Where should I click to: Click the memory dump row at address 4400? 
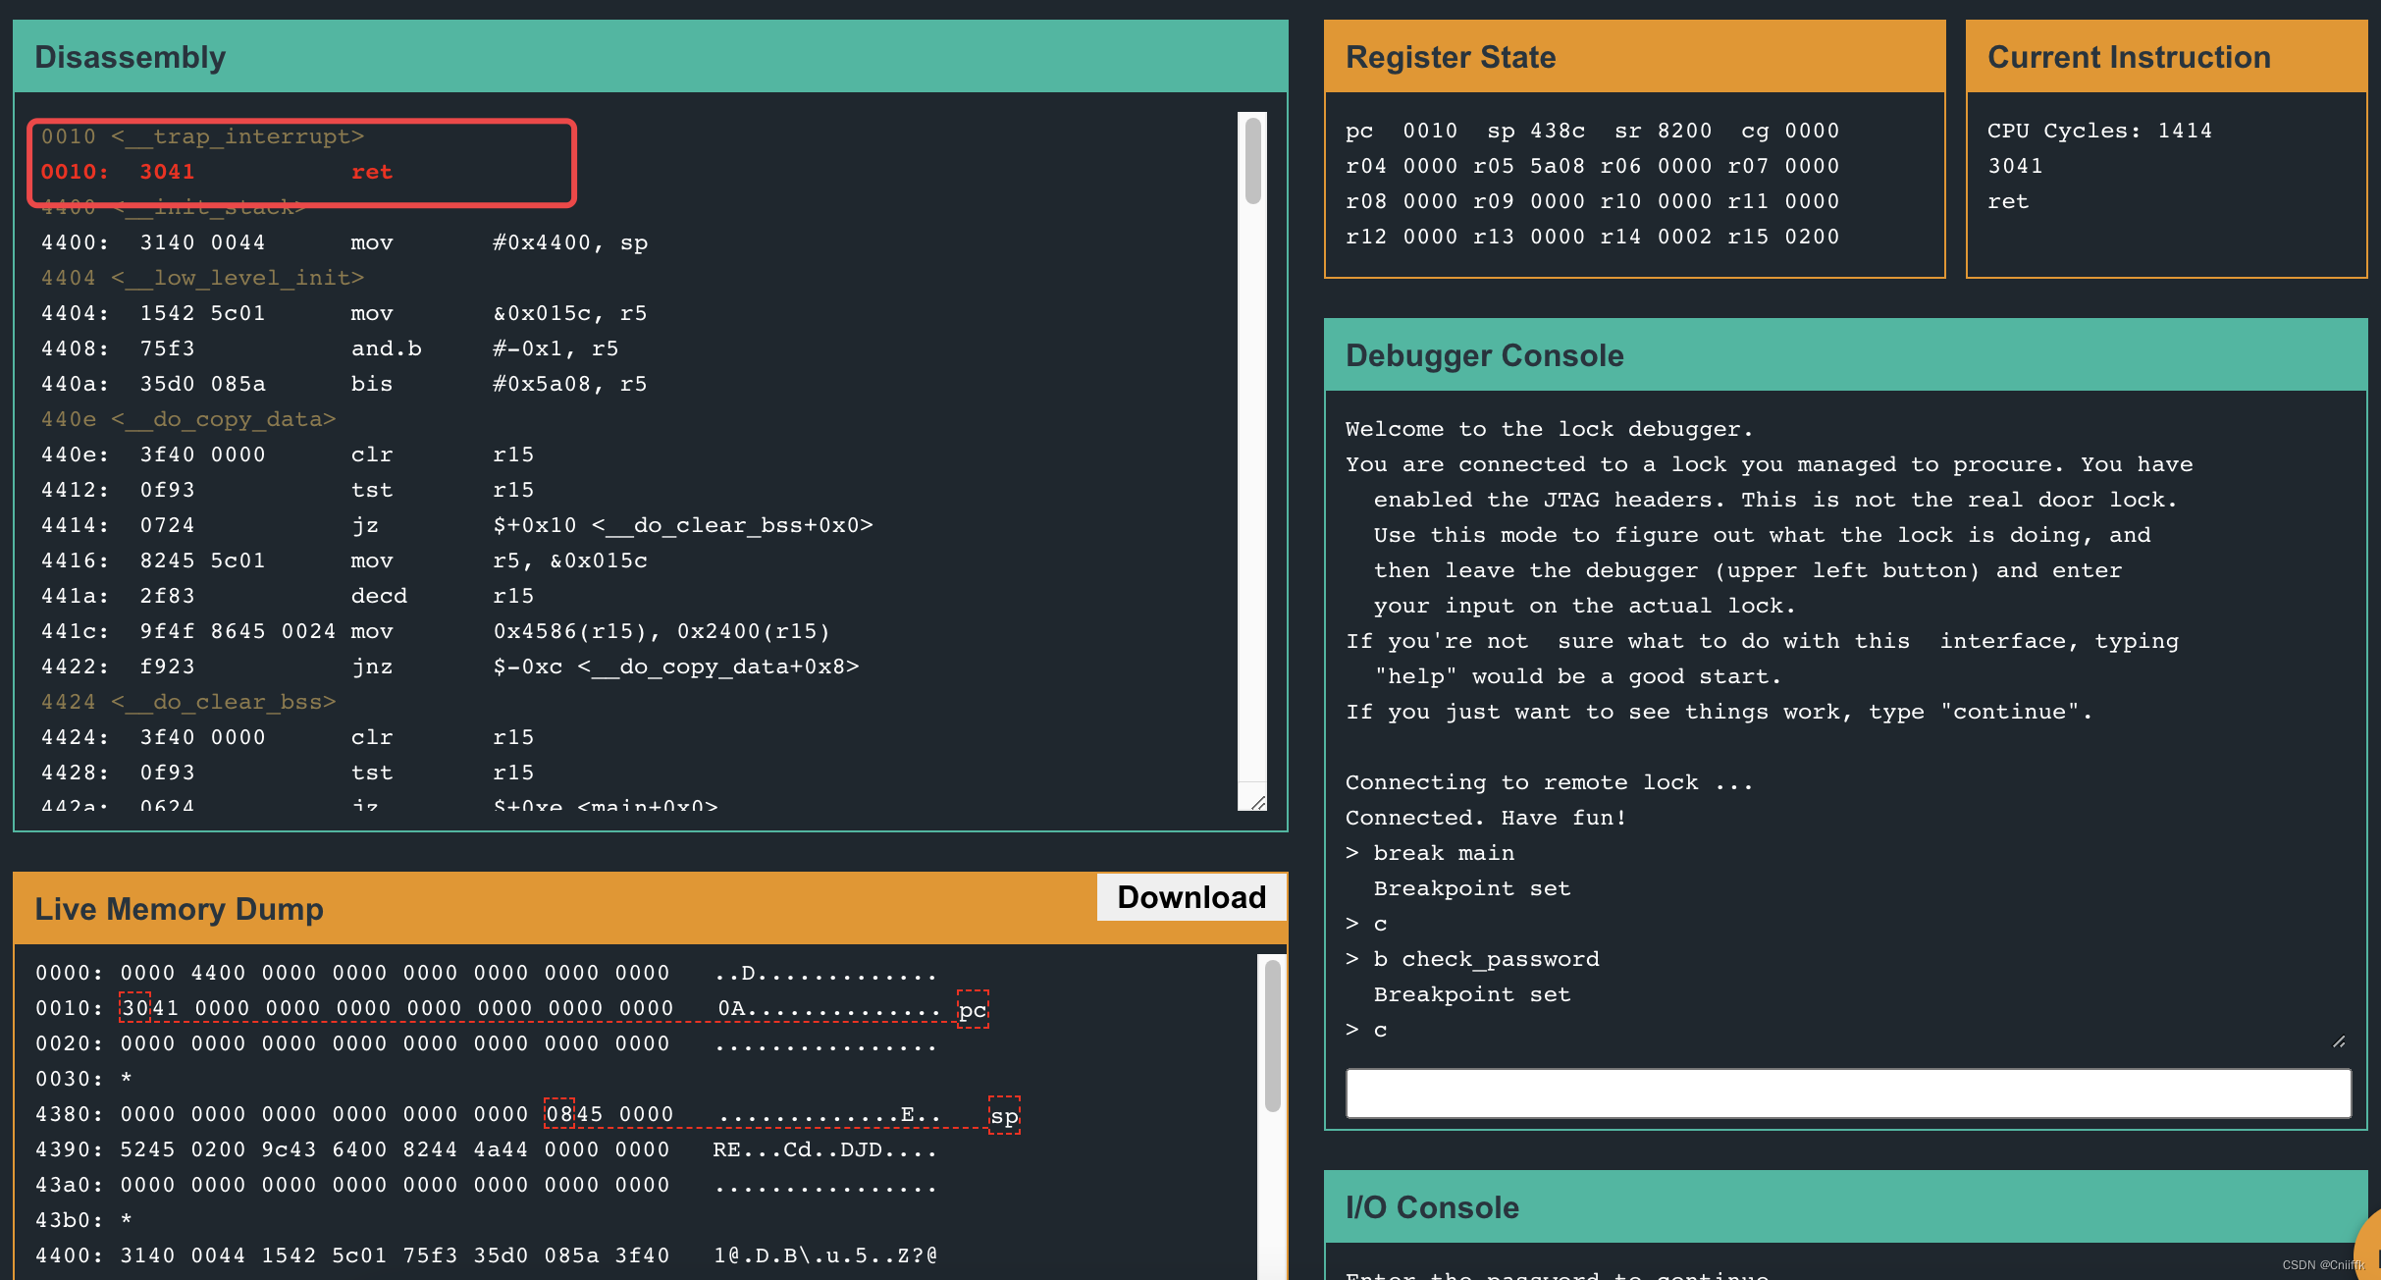486,1255
